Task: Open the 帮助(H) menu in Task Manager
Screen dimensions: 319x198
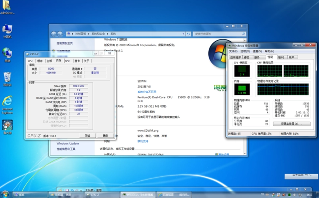Action: (x=270, y=51)
